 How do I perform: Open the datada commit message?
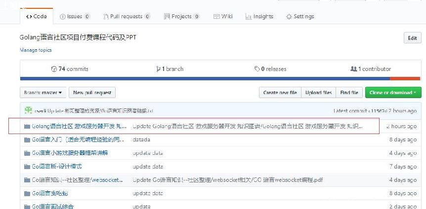141,139
